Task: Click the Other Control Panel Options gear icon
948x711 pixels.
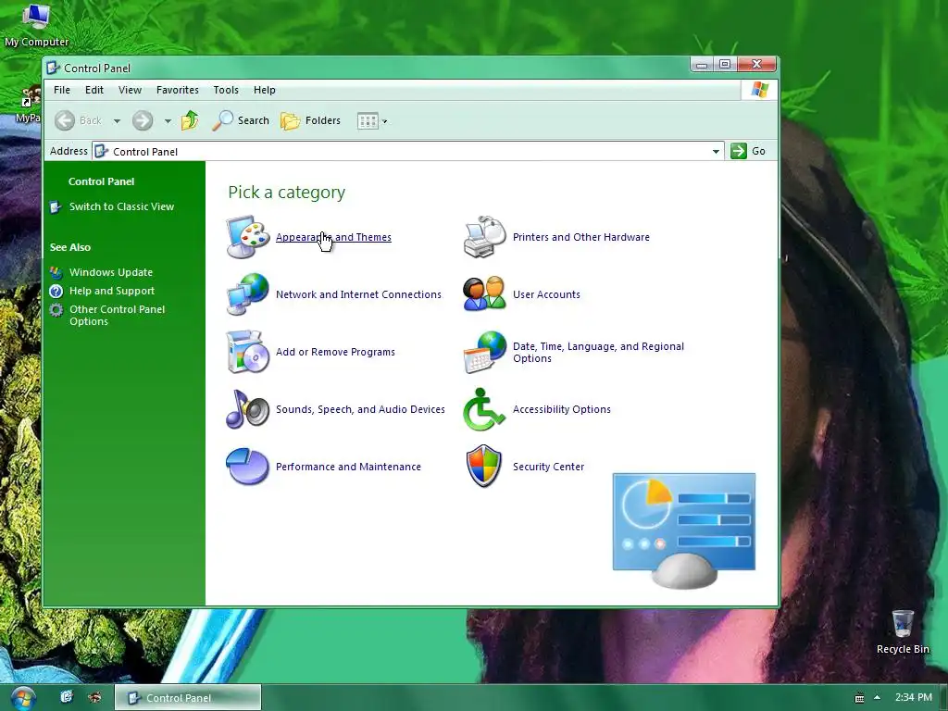Action: click(x=56, y=310)
